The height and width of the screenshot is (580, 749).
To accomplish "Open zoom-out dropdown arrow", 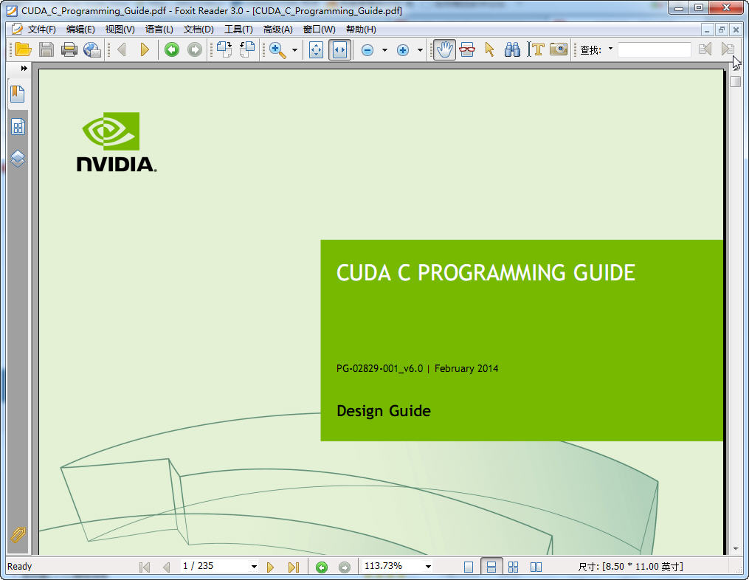I will [384, 49].
